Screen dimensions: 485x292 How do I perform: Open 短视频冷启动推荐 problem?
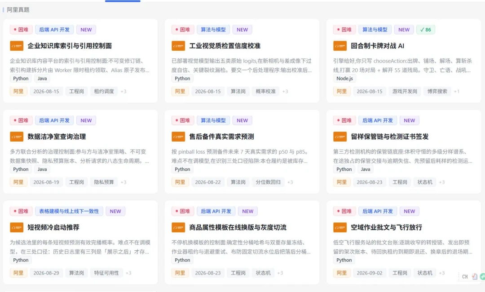click(53, 227)
